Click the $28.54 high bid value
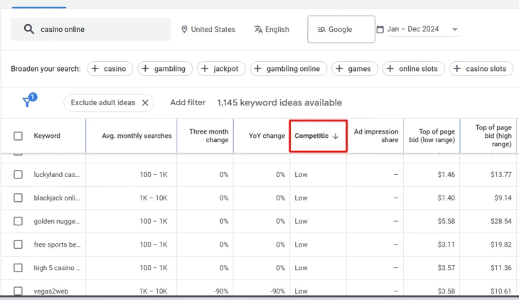The width and height of the screenshot is (519, 300). [501, 221]
